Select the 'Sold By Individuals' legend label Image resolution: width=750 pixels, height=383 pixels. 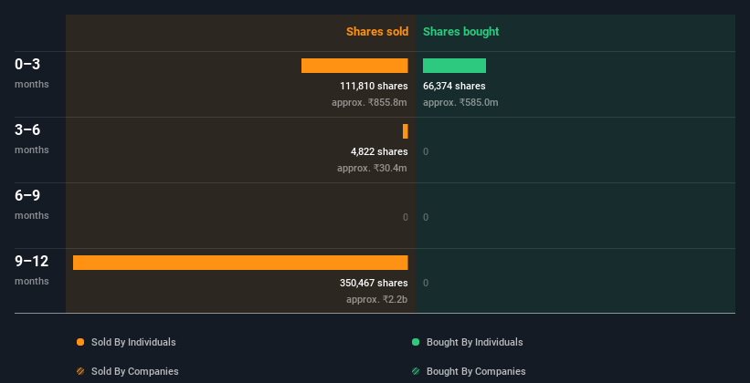[x=133, y=342]
